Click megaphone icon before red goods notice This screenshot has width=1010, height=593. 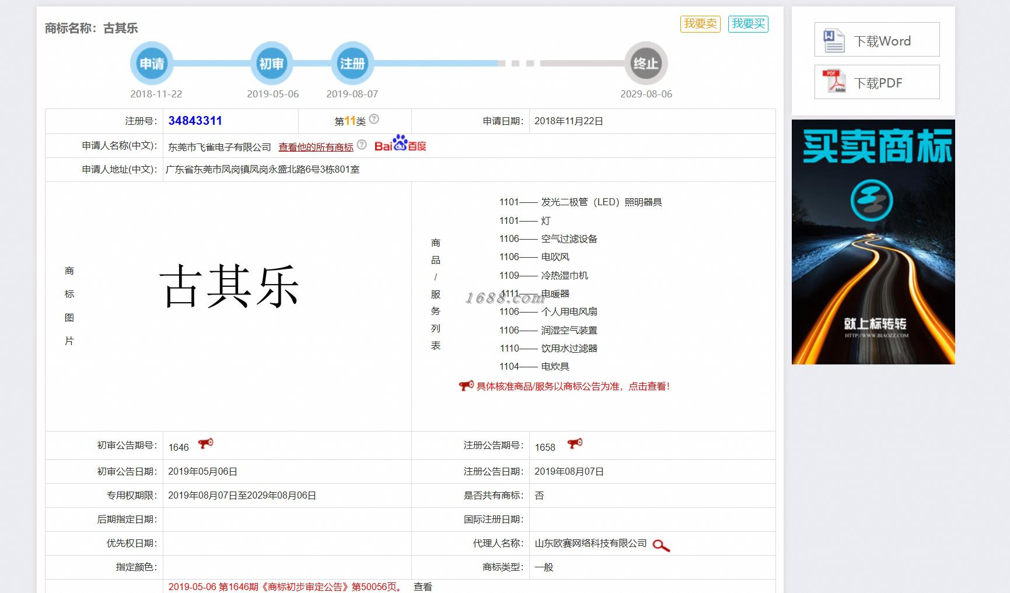point(466,385)
